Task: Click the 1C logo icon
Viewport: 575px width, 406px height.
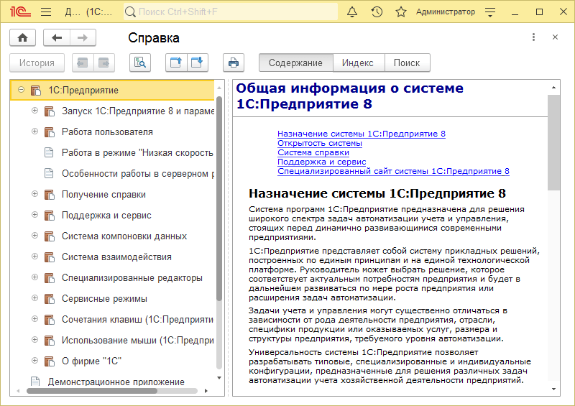Action: pos(20,12)
